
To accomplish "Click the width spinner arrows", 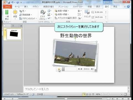I will 106,17.
